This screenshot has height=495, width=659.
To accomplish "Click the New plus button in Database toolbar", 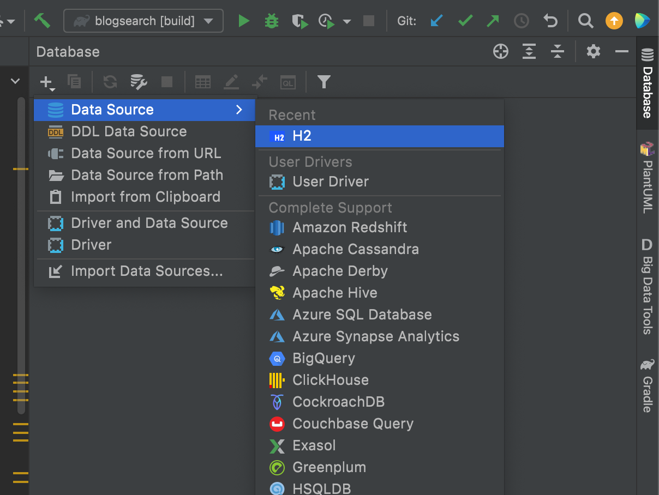I will tap(47, 83).
